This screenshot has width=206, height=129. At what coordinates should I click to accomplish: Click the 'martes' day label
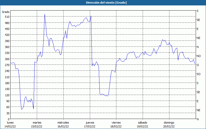coord(37,123)
